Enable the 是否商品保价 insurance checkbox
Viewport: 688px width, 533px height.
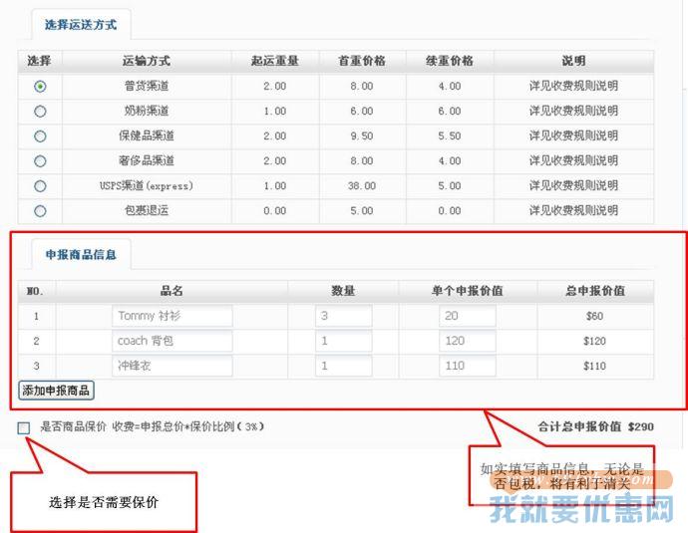click(24, 427)
